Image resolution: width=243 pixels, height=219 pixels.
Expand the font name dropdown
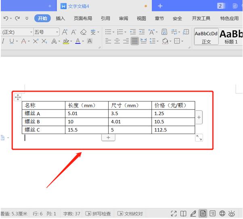point(31,32)
